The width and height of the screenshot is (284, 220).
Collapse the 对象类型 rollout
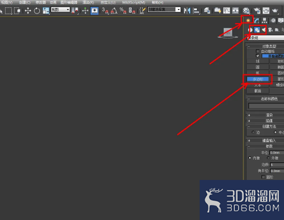(x=265, y=46)
